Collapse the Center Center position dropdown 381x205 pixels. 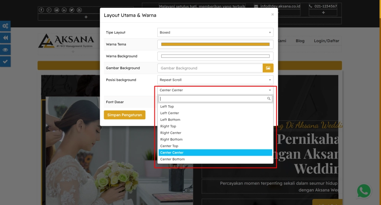[215, 90]
